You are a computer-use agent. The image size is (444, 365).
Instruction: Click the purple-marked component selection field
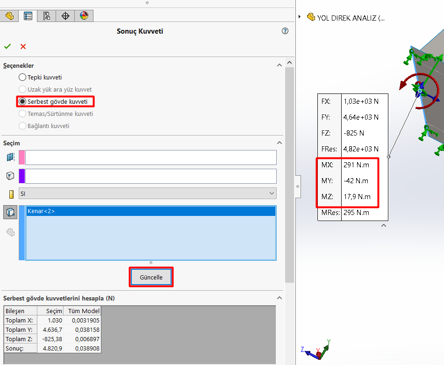tap(151, 176)
